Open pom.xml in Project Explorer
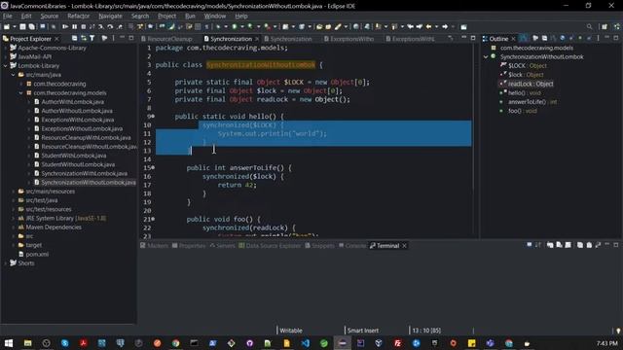 [x=37, y=254]
